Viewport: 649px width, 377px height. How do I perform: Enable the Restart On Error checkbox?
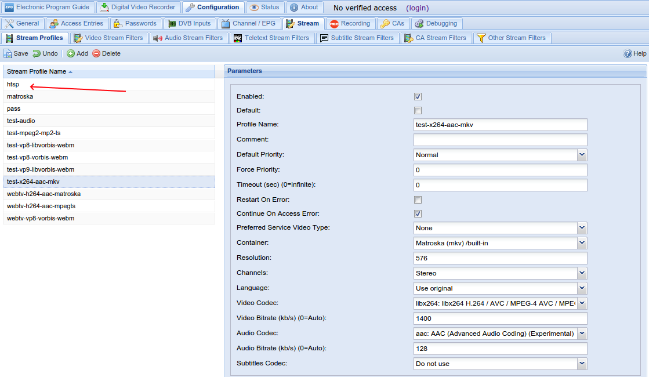pyautogui.click(x=418, y=200)
